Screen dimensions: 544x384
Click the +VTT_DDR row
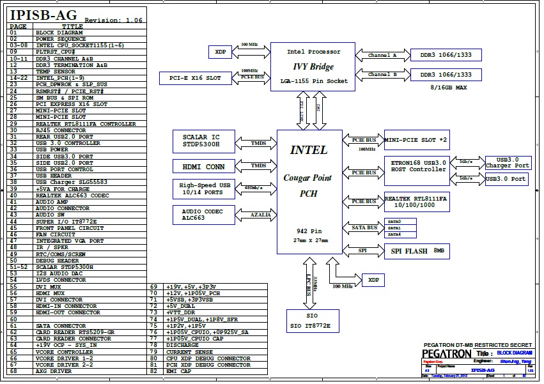click(x=207, y=313)
